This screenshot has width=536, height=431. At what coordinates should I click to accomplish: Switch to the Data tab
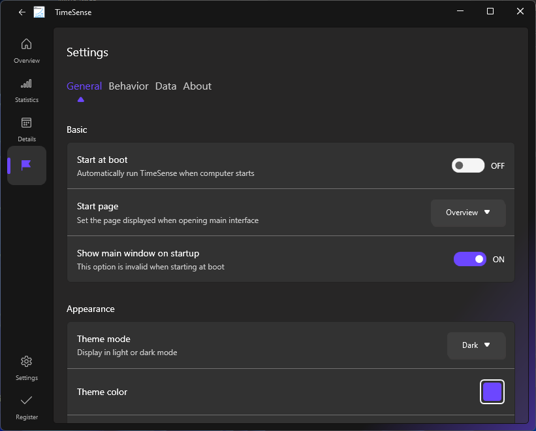[x=166, y=86]
